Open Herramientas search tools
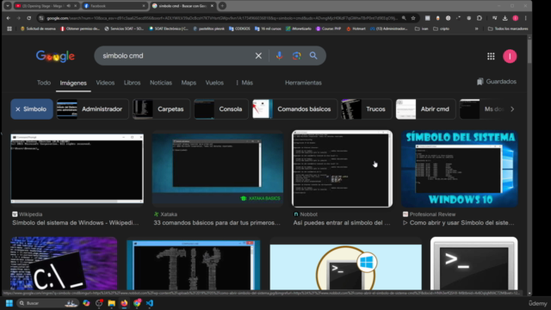Image resolution: width=551 pixels, height=310 pixels. tap(303, 83)
